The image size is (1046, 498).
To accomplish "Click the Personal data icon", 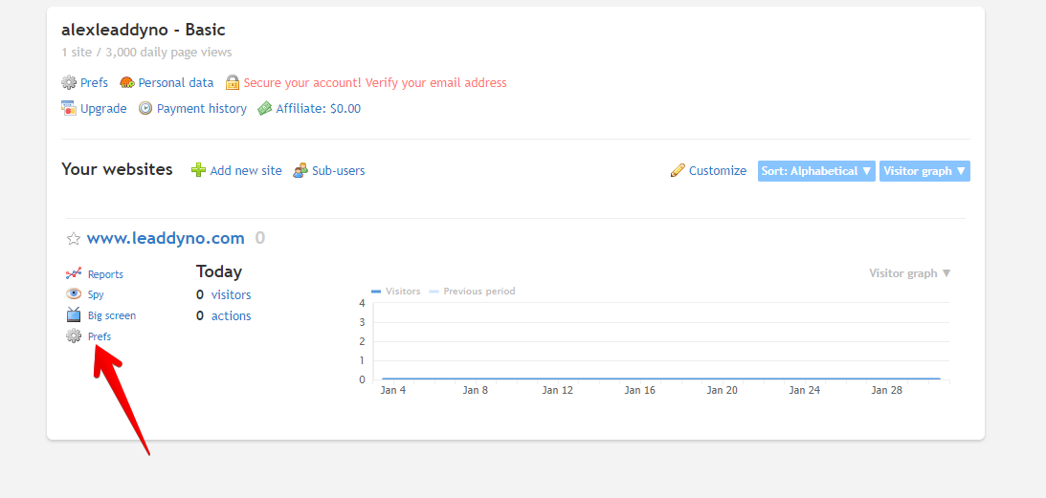I will (x=127, y=82).
